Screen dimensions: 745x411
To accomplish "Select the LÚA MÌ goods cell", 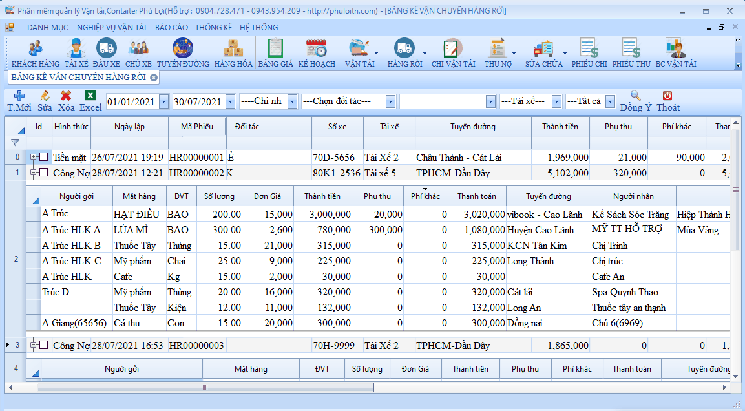I will click(139, 230).
